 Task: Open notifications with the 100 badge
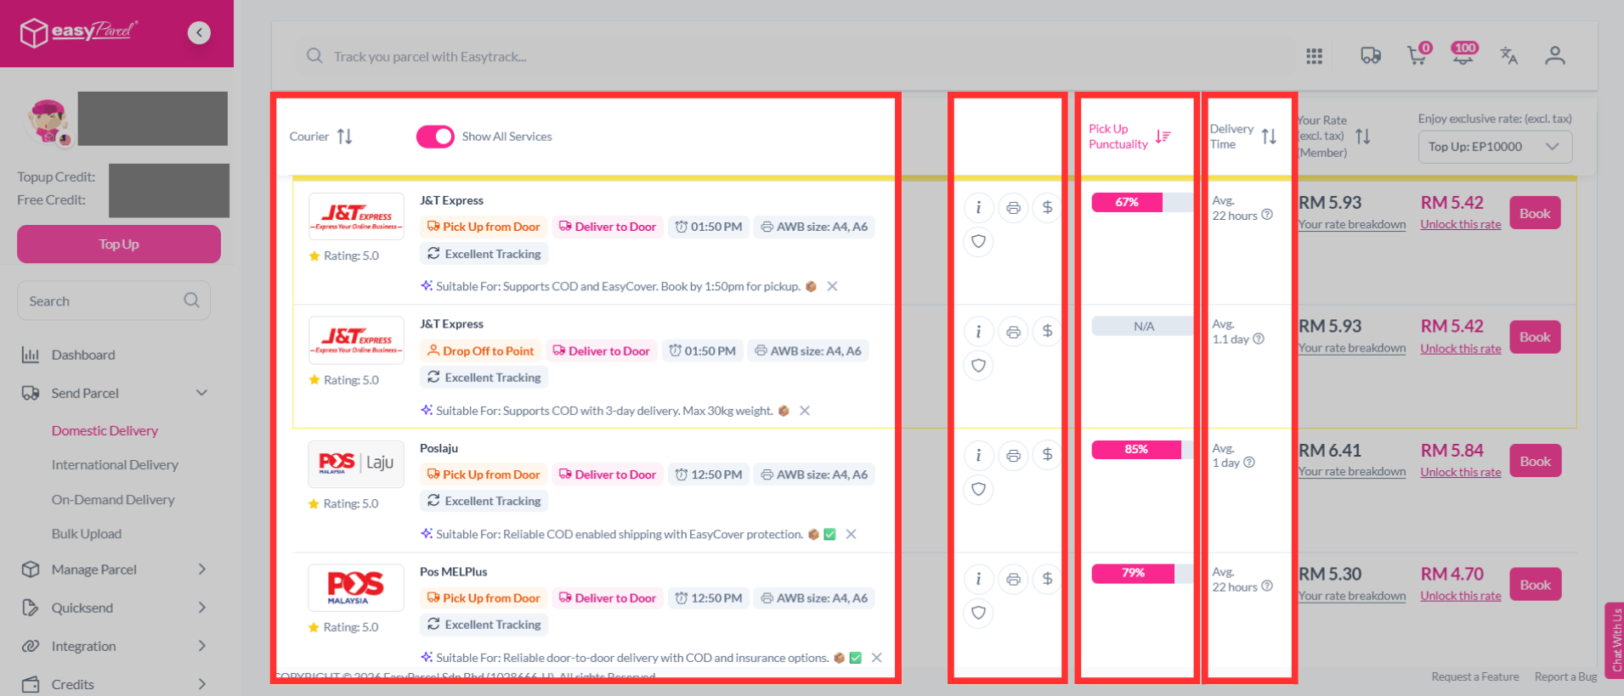pyautogui.click(x=1463, y=53)
